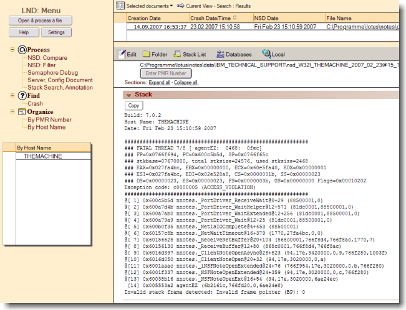This screenshot has height=310, width=406.
Task: Click the Organize window icon
Action: pyautogui.click(x=22, y=111)
